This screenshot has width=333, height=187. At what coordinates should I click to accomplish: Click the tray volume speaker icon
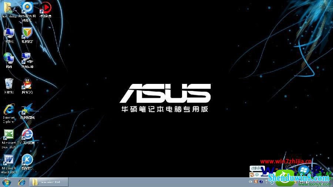[x=307, y=182]
